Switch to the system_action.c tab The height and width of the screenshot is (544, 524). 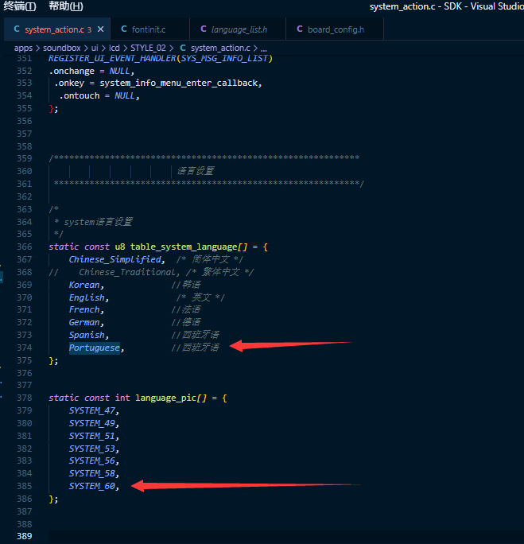click(57, 29)
